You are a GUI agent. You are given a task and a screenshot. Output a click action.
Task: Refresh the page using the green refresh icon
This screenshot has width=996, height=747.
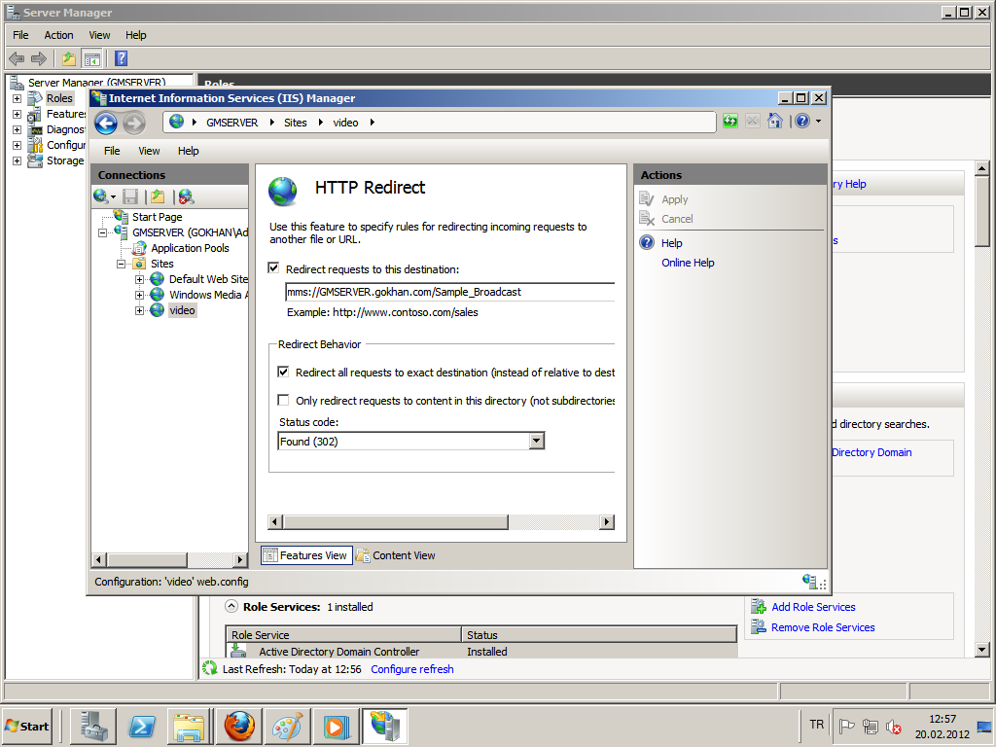[x=729, y=121]
